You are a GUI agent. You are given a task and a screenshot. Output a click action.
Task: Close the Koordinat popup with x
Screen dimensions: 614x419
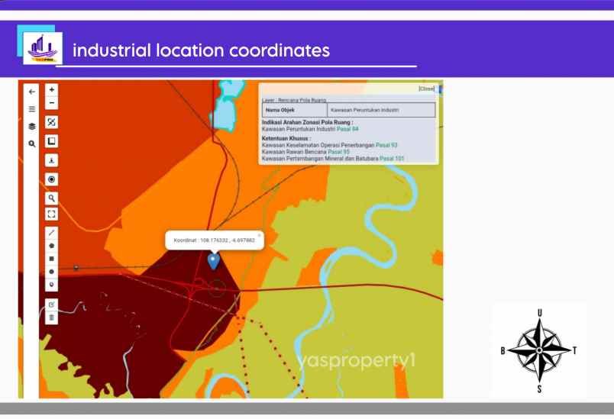click(x=259, y=236)
